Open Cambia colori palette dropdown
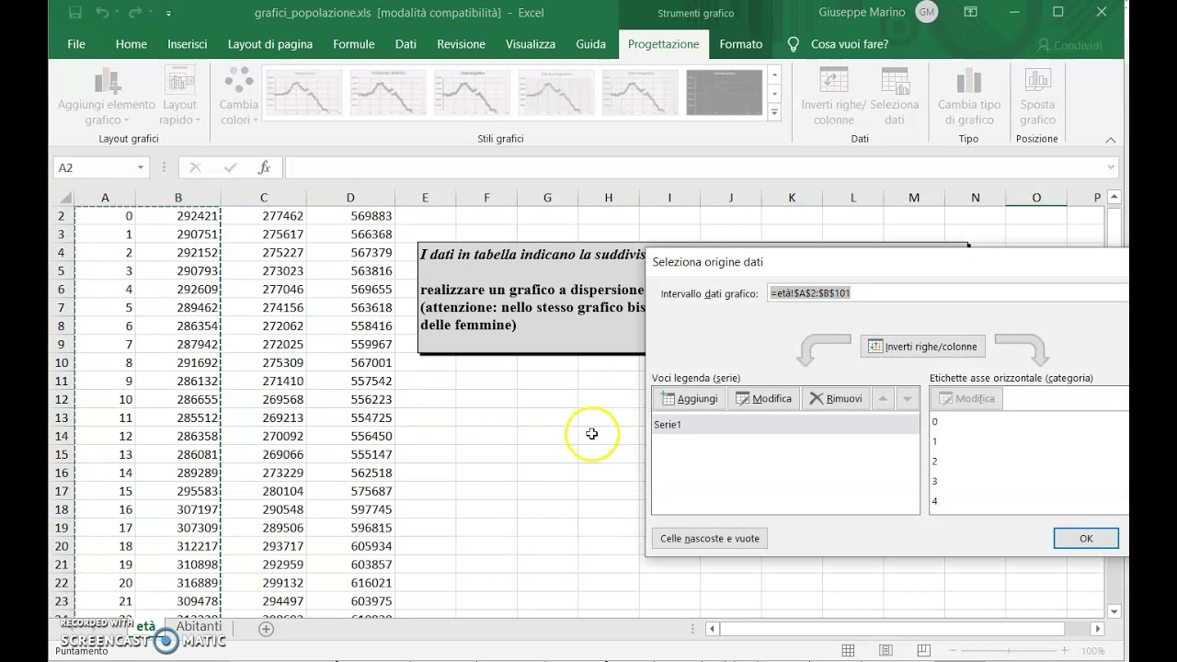 pos(239,97)
